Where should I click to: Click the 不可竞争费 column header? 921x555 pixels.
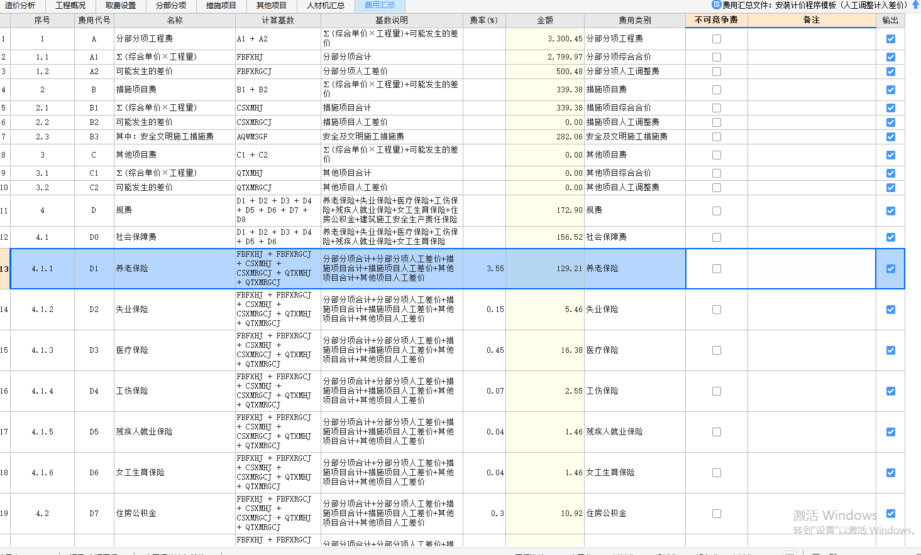[717, 20]
